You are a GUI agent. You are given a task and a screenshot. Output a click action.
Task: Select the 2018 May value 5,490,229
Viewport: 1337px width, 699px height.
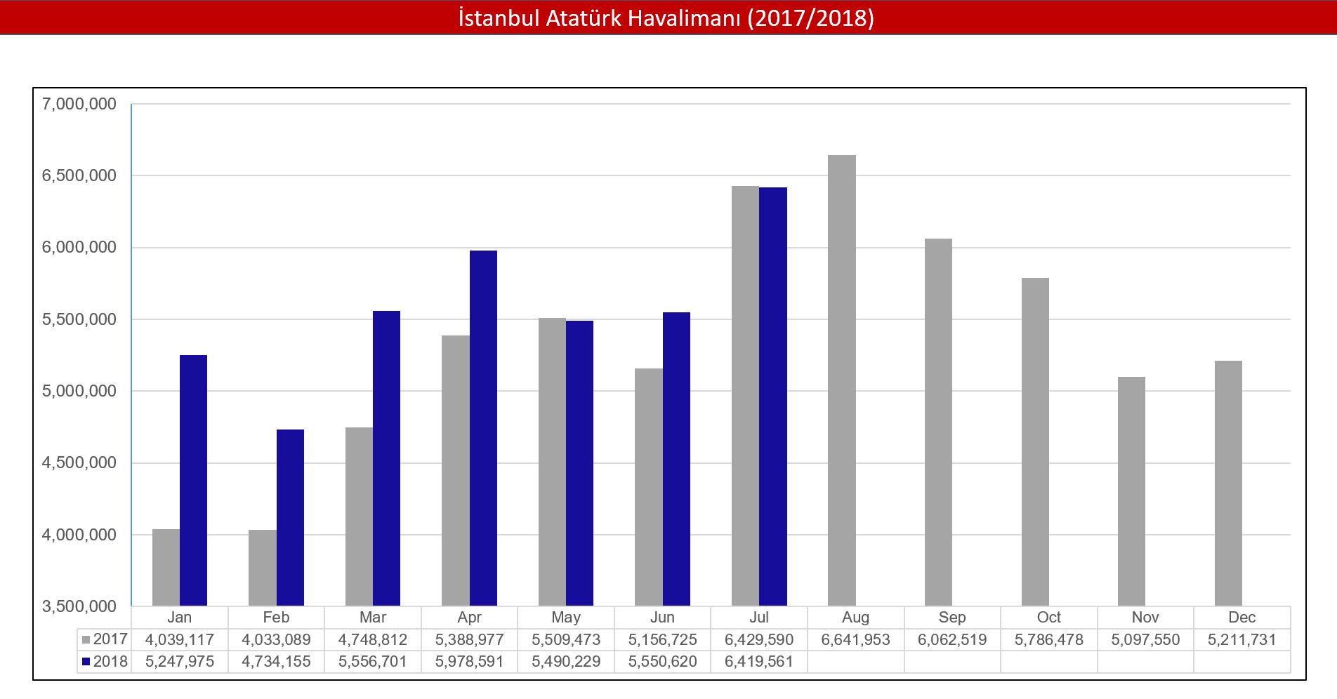566,662
